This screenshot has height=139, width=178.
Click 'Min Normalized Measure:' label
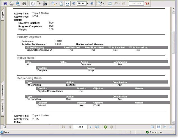[x=90, y=44]
